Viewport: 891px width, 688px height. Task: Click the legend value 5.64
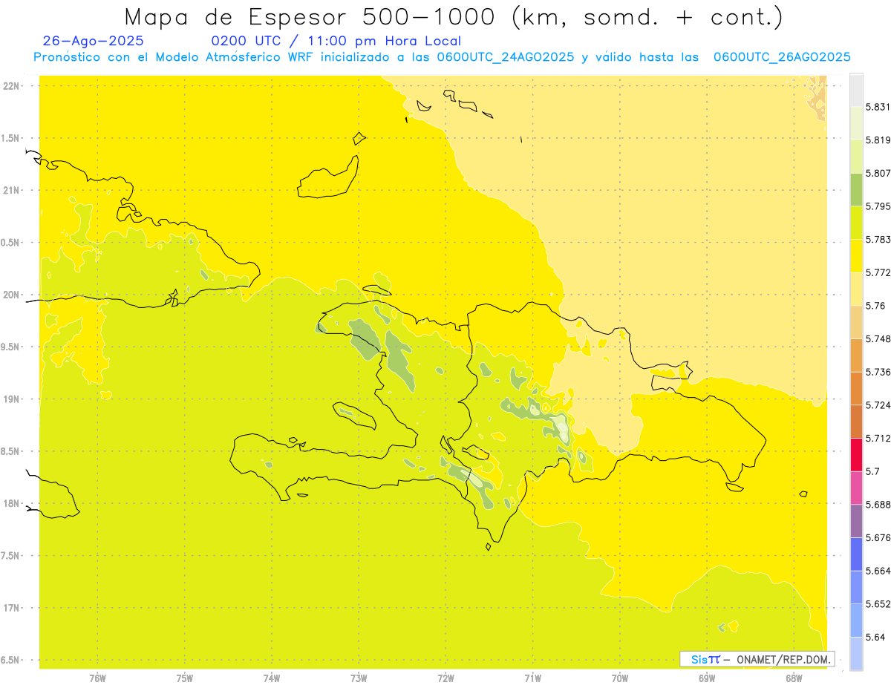(x=875, y=637)
